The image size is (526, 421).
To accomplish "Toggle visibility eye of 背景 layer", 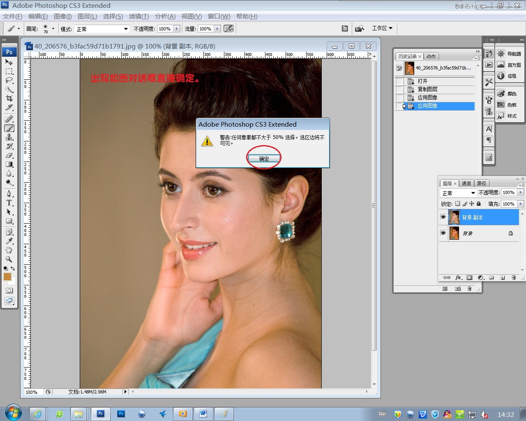I will (x=443, y=233).
